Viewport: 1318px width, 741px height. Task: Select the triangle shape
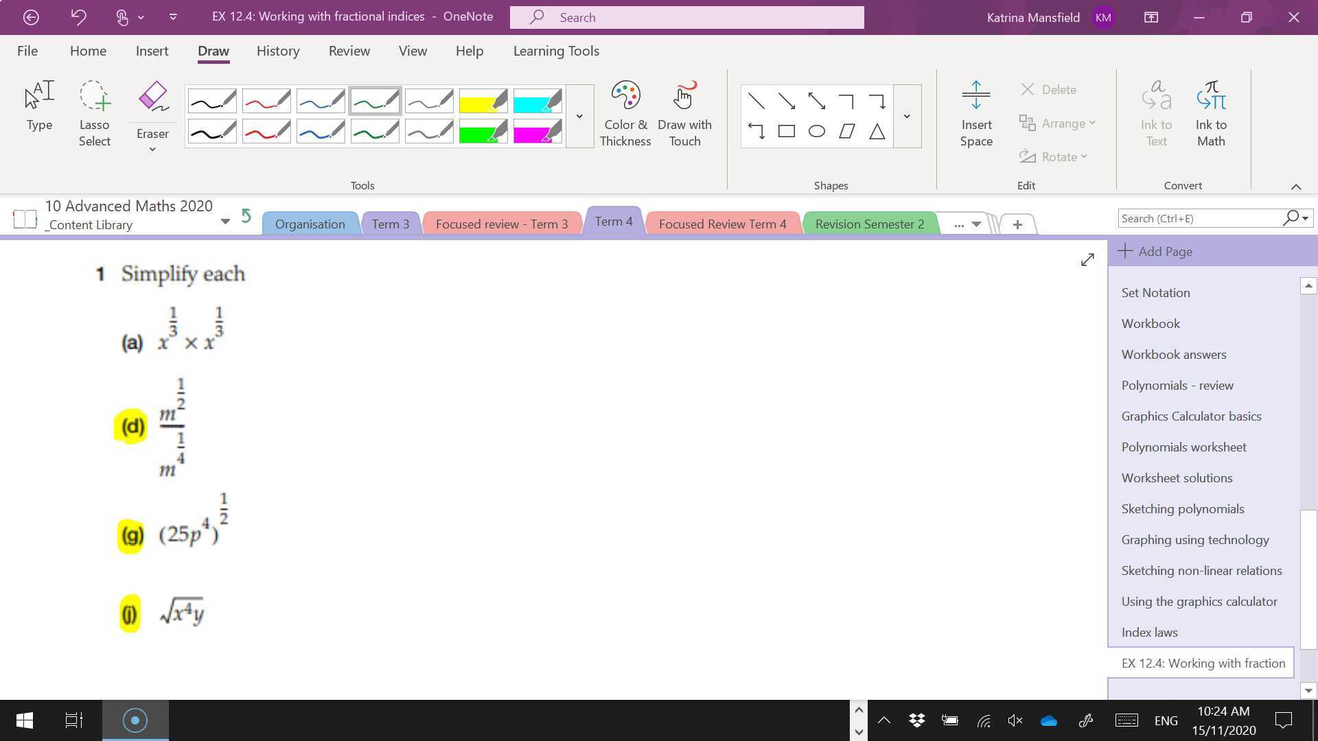click(x=877, y=132)
